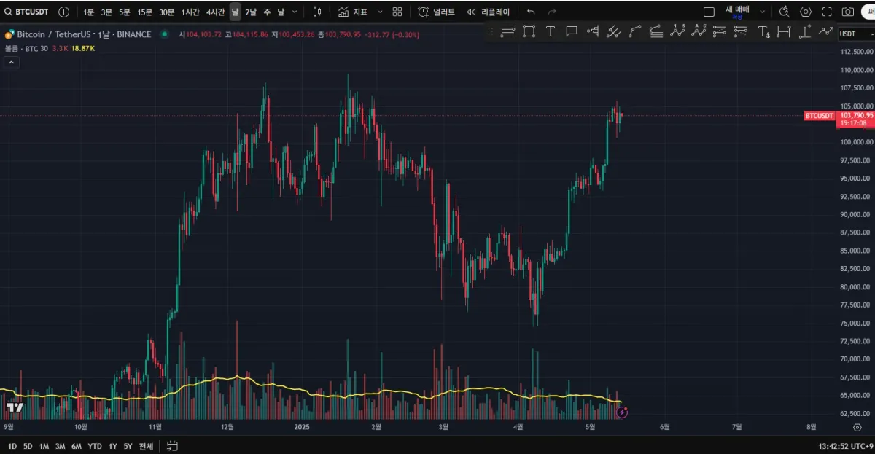Select the short position tool
The height and width of the screenshot is (454, 875).
[741, 31]
